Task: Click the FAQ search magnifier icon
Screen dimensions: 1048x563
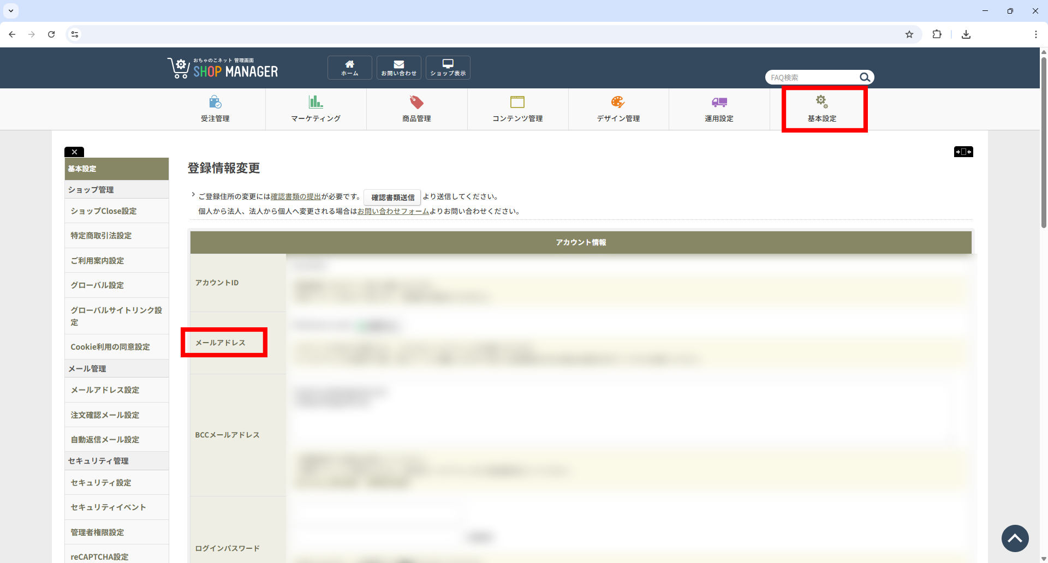Action: click(865, 77)
